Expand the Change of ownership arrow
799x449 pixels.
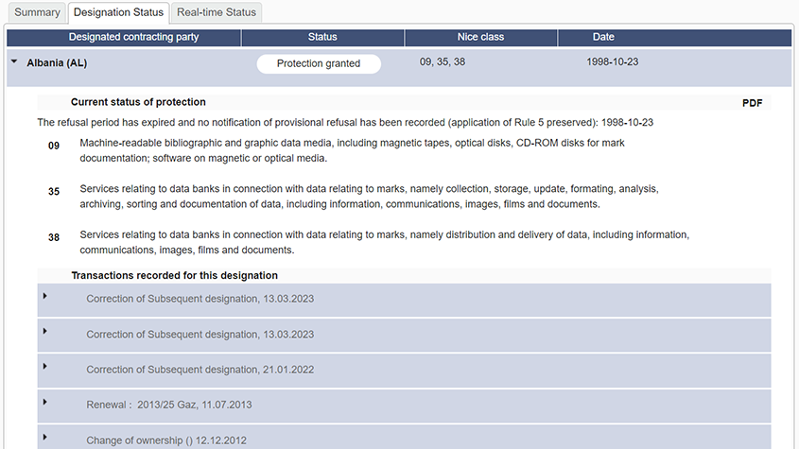(x=44, y=437)
